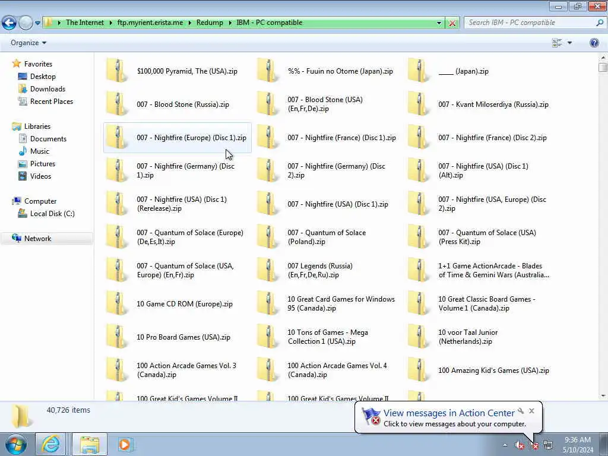608x456 pixels.
Task: Go to the Redump breadcrumb folder
Action: [x=210, y=23]
